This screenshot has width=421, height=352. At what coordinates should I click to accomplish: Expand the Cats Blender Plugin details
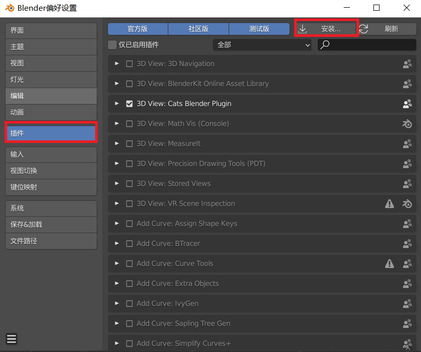117,103
